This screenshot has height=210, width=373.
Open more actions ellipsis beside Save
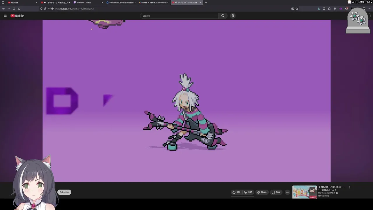tap(287, 192)
